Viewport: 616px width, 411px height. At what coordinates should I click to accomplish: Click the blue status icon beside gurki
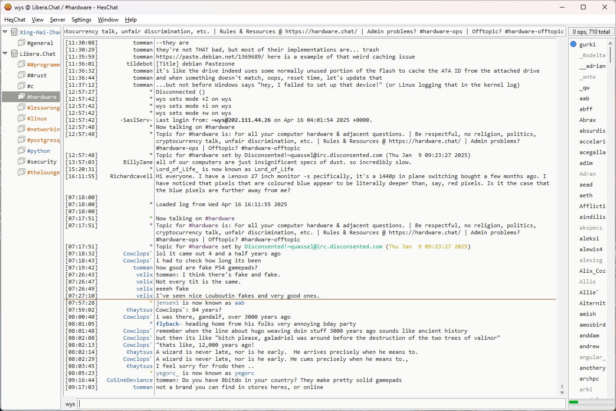(x=573, y=45)
